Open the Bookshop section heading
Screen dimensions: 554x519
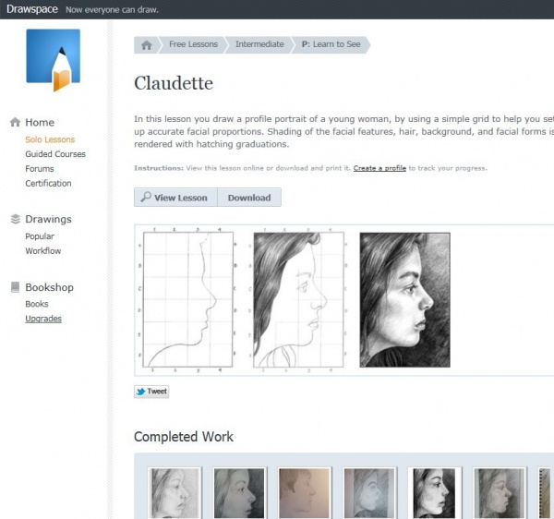point(50,287)
